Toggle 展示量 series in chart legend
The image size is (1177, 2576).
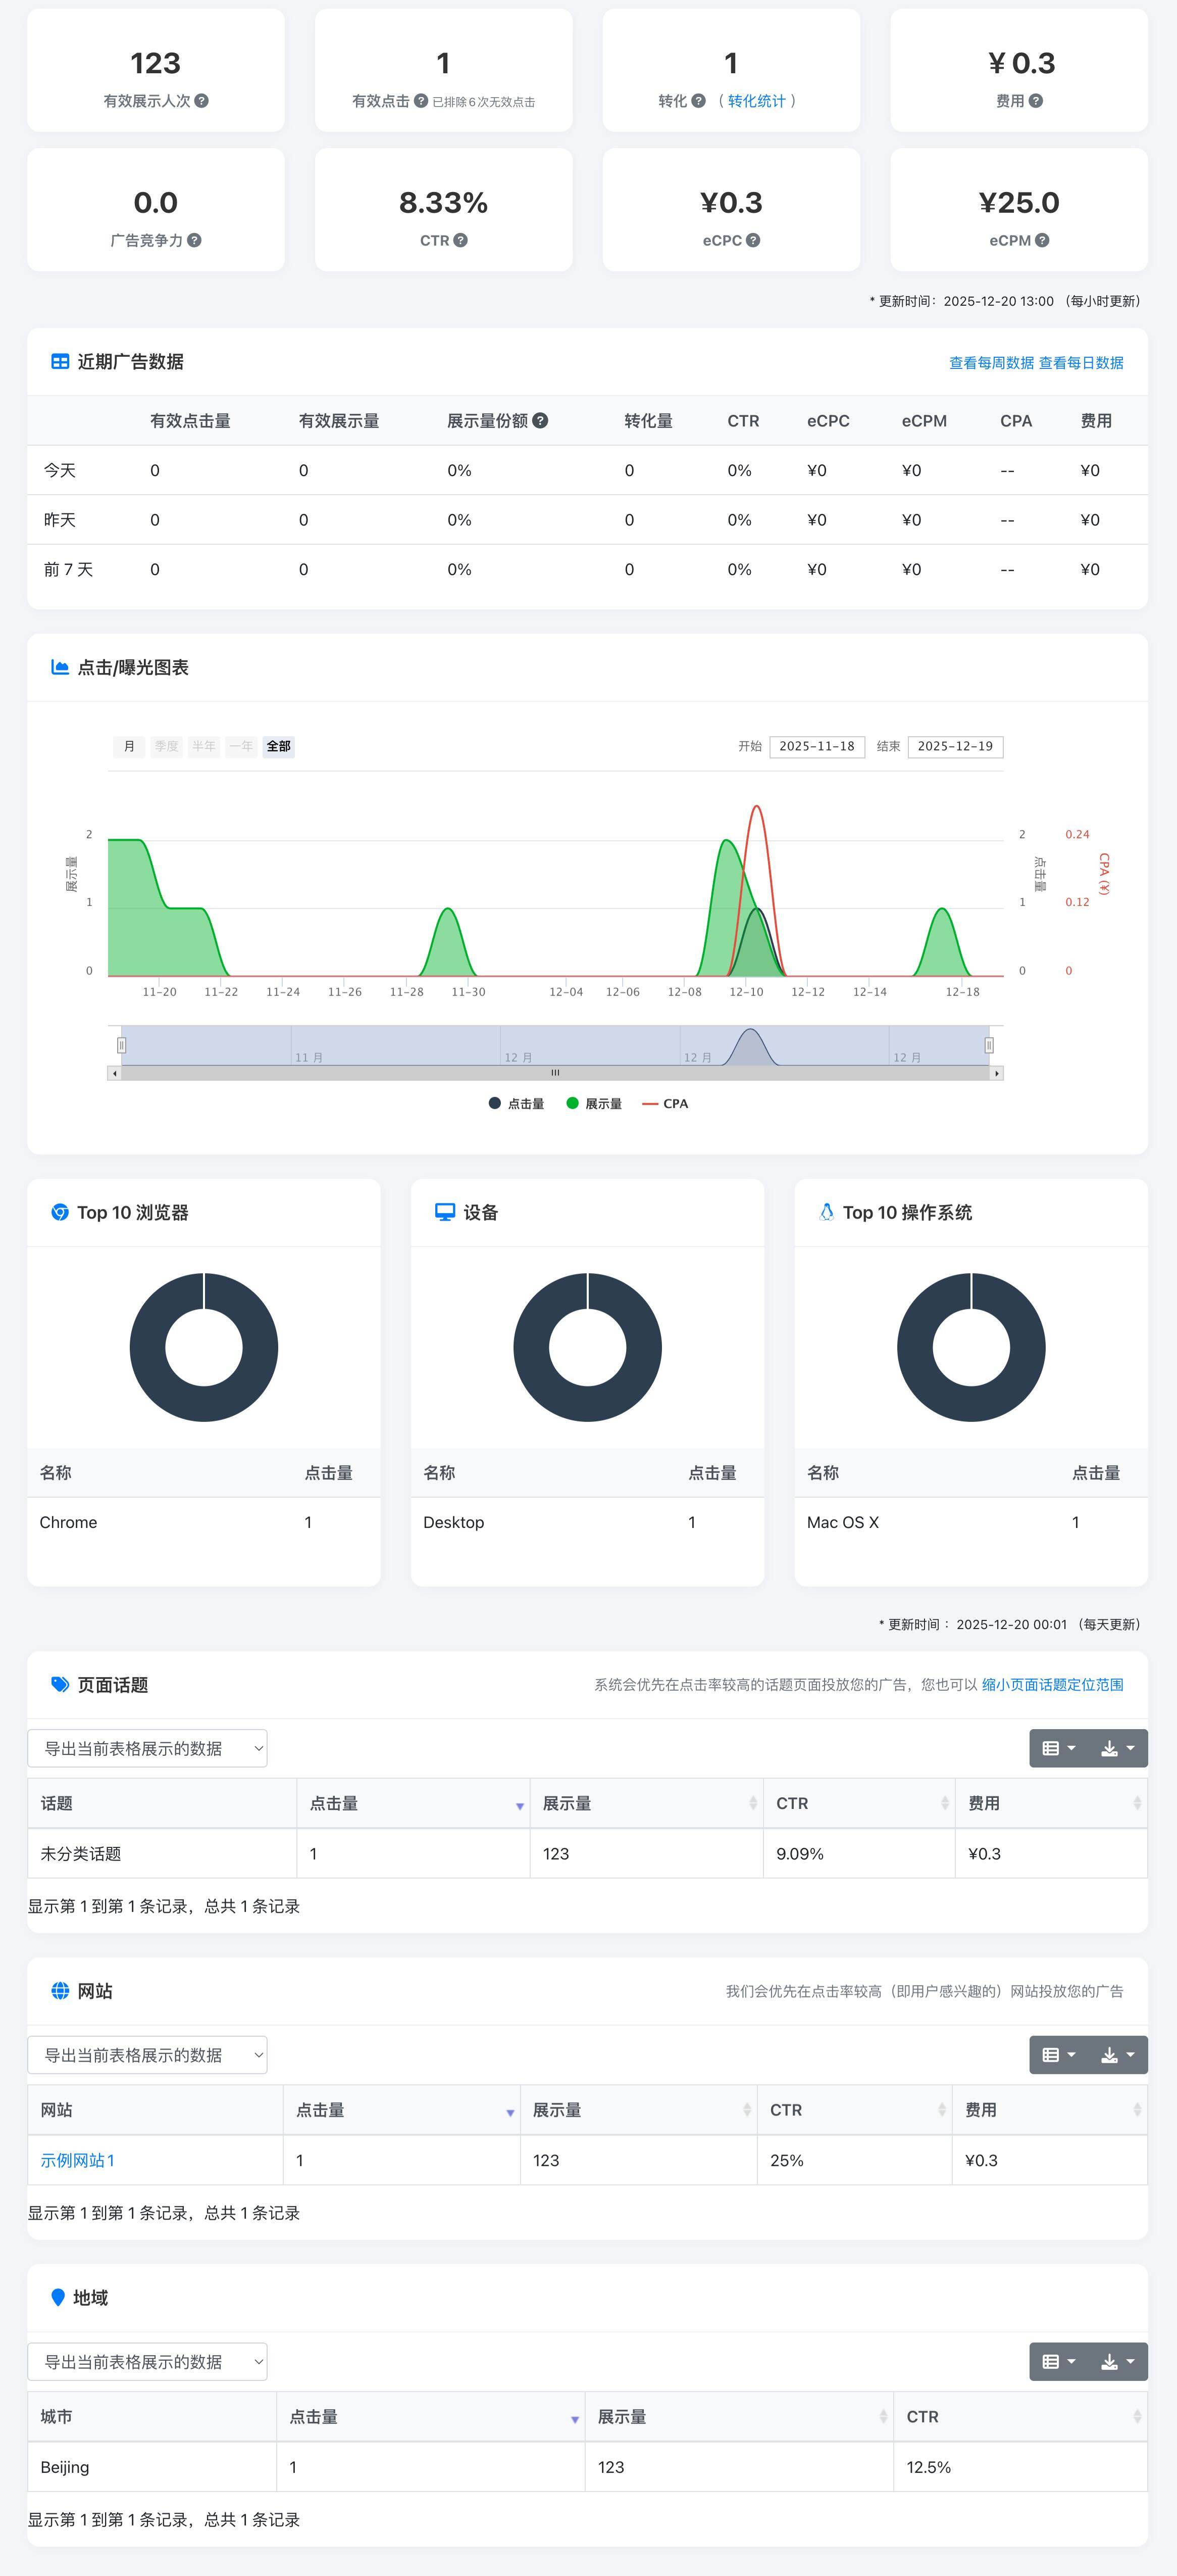tap(594, 1104)
